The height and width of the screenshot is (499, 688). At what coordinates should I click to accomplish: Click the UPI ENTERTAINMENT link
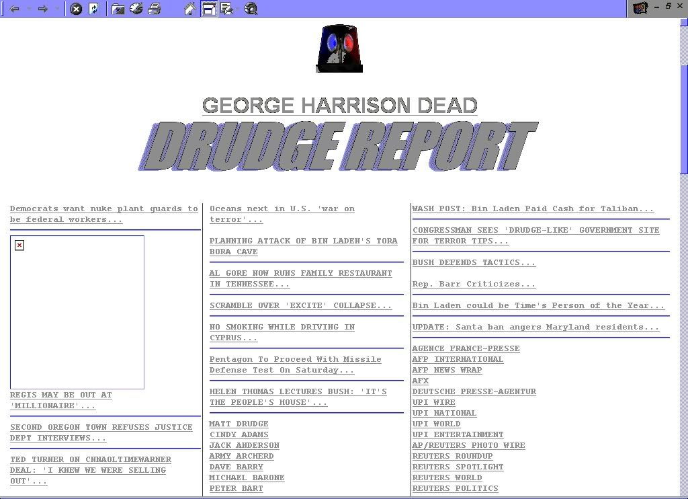click(458, 434)
